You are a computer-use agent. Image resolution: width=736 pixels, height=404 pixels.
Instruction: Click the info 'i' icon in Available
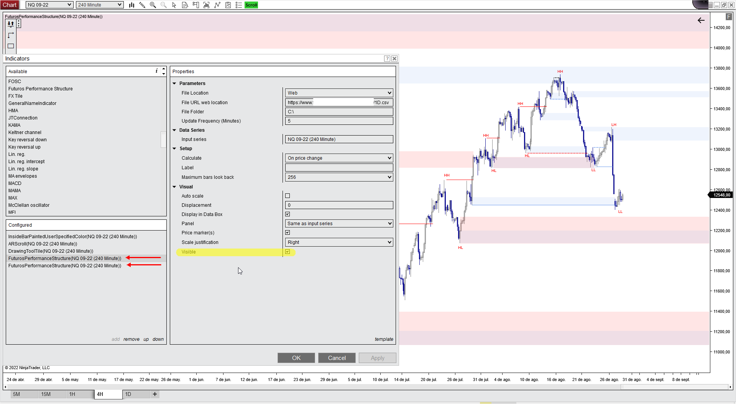[x=156, y=71]
